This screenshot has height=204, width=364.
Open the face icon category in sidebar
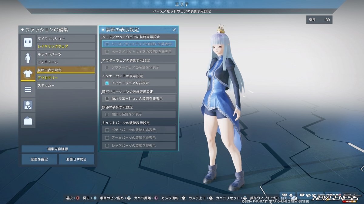tap(28, 42)
